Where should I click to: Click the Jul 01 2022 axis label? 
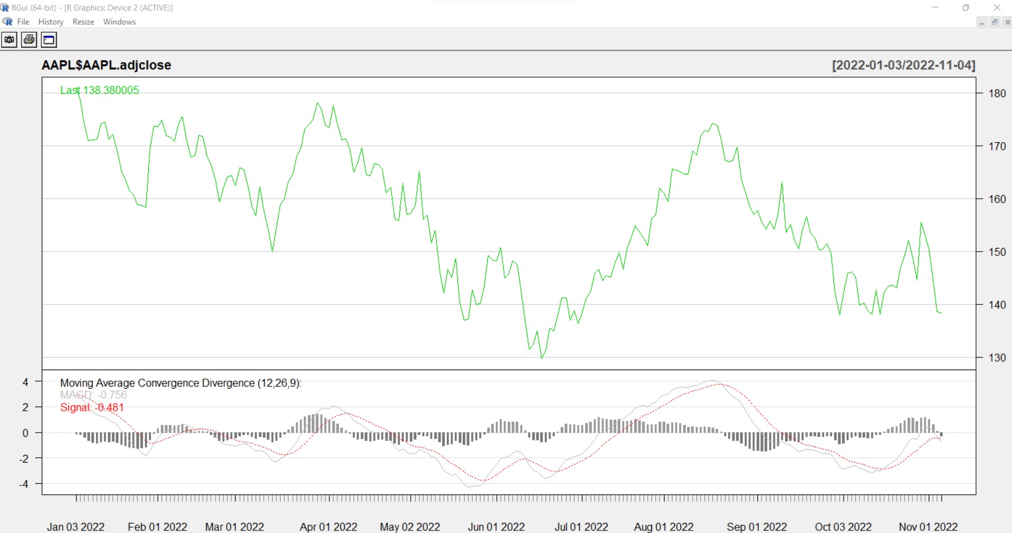(x=581, y=527)
